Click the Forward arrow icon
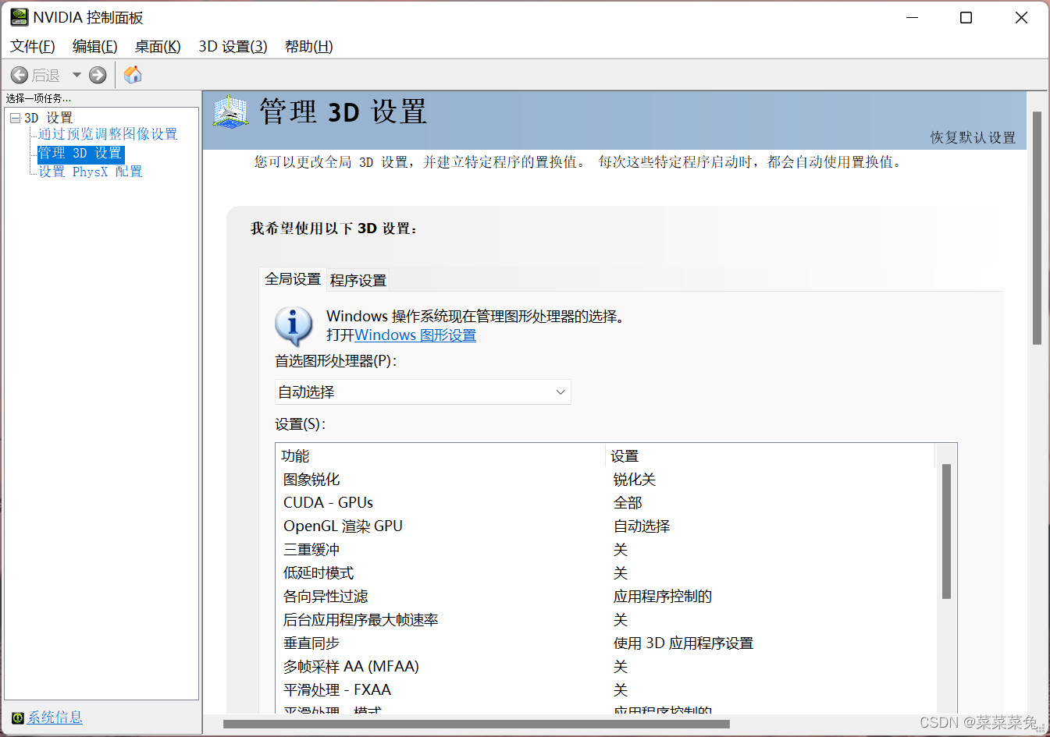Image resolution: width=1050 pixels, height=737 pixels. click(x=98, y=75)
